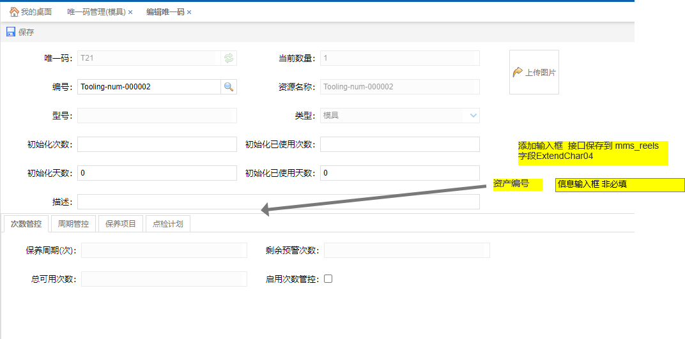Click the magnifier search icon beside 编号
The width and height of the screenshot is (685, 339).
tap(228, 87)
